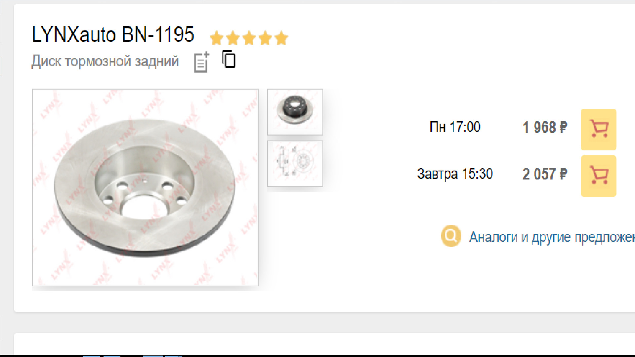Select the 2 057 ₽ price
The width and height of the screenshot is (635, 357).
[x=545, y=174]
